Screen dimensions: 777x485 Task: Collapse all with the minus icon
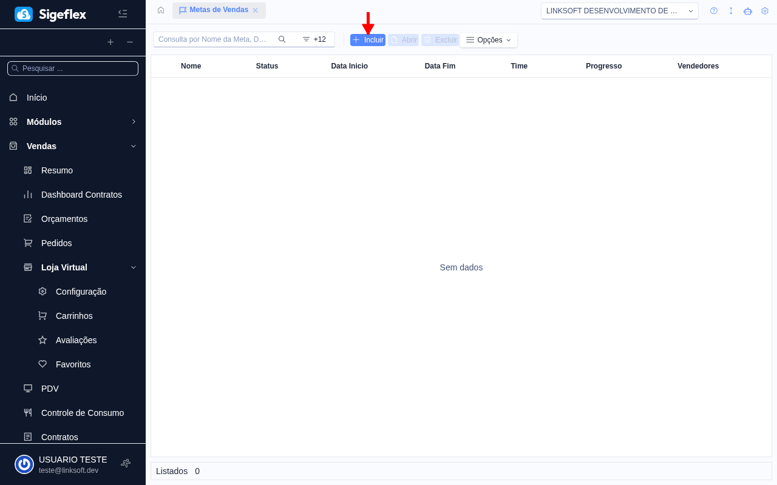[x=130, y=42]
